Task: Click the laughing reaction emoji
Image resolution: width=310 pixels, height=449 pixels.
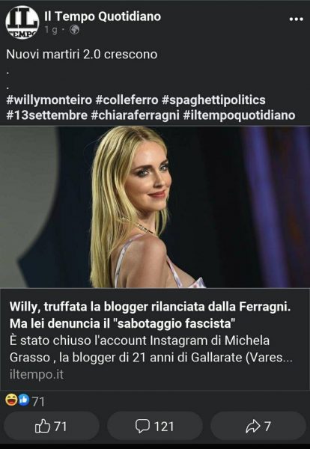Action: [x=11, y=400]
